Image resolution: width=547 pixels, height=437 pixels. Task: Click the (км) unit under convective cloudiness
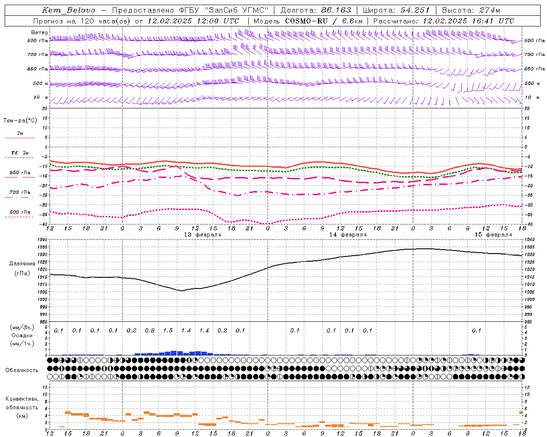tap(22, 416)
